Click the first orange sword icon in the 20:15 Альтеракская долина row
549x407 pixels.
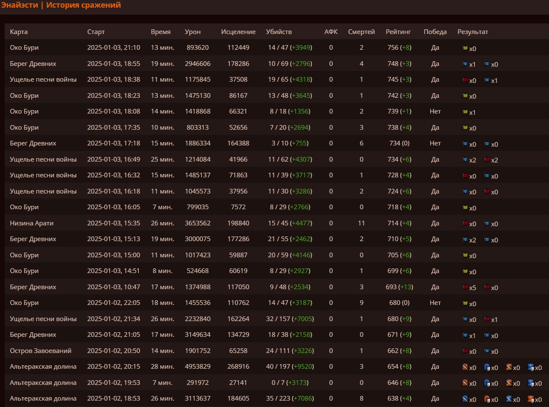465,367
